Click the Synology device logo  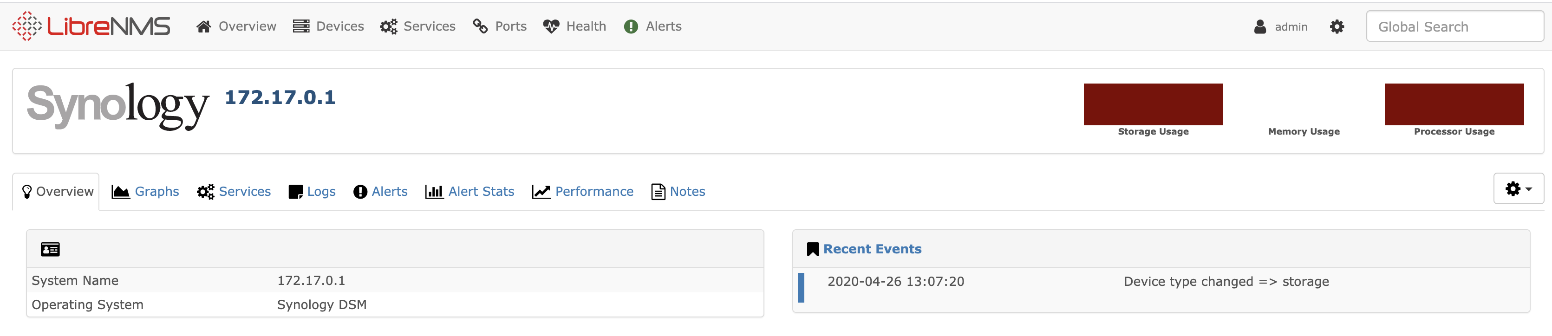click(117, 106)
